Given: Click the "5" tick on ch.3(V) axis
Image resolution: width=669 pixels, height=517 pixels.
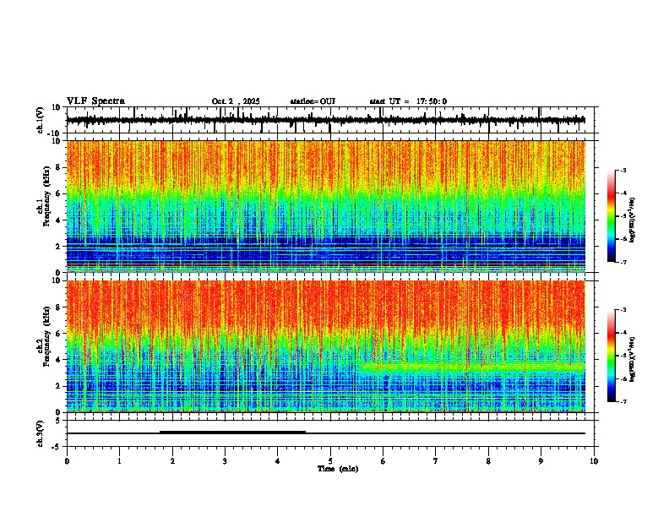Looking at the screenshot, I should click(59, 421).
